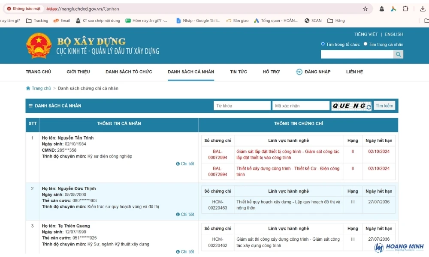Screen dimensions: 429x257
Task: Click the 'Tìm kiếm' search button
Action: [384, 106]
